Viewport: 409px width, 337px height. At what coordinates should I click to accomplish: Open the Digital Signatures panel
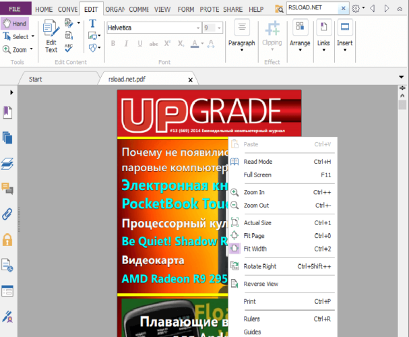tap(7, 316)
